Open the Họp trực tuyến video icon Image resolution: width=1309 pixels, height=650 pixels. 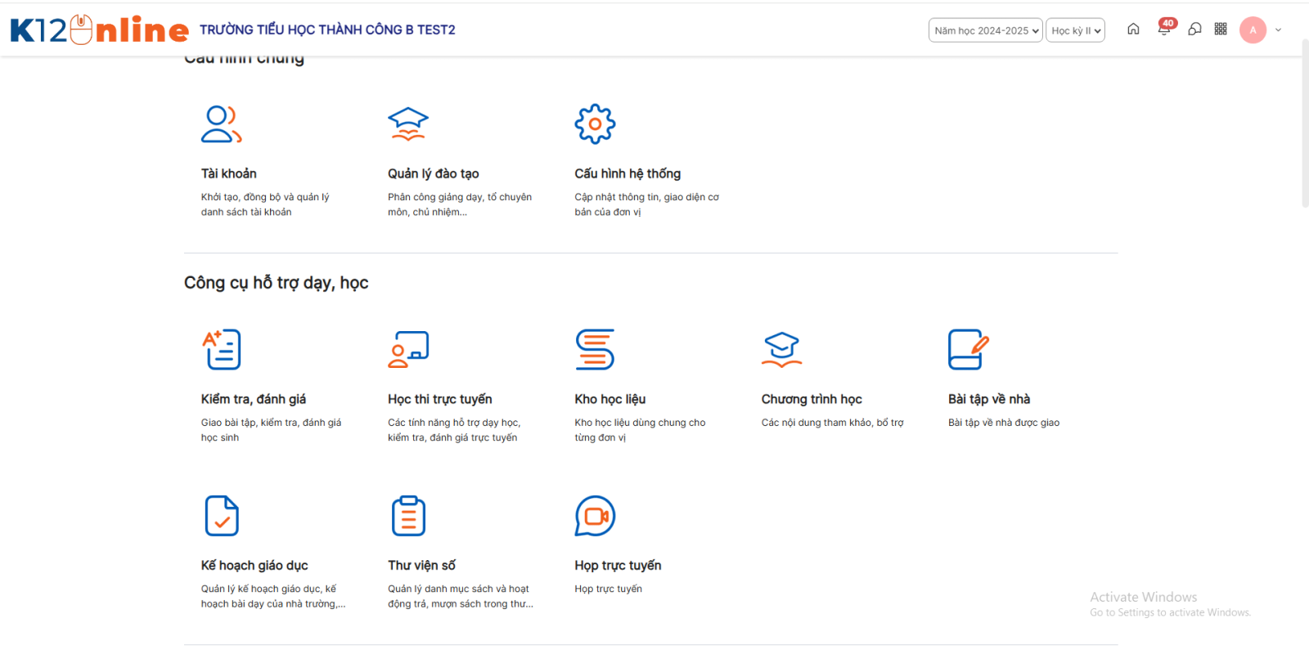click(x=595, y=516)
